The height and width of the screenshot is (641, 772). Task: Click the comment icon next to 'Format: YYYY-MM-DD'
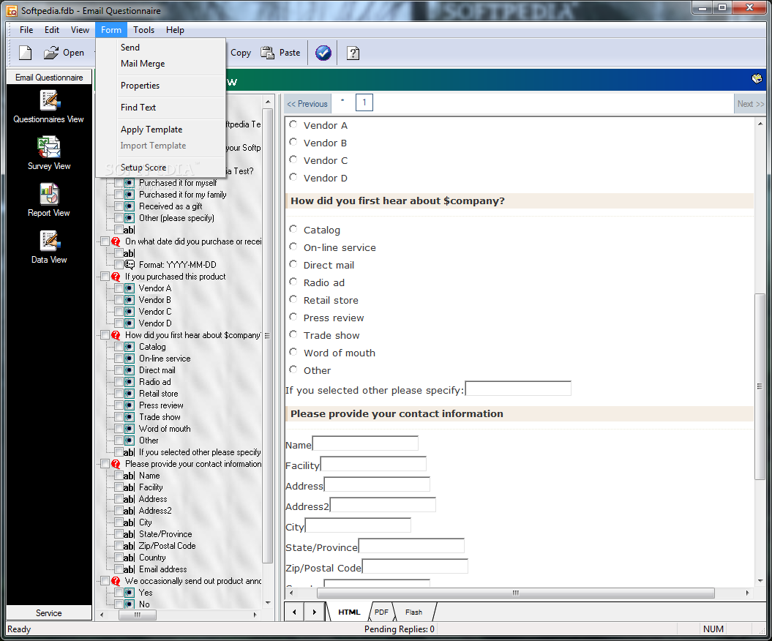coord(130,265)
